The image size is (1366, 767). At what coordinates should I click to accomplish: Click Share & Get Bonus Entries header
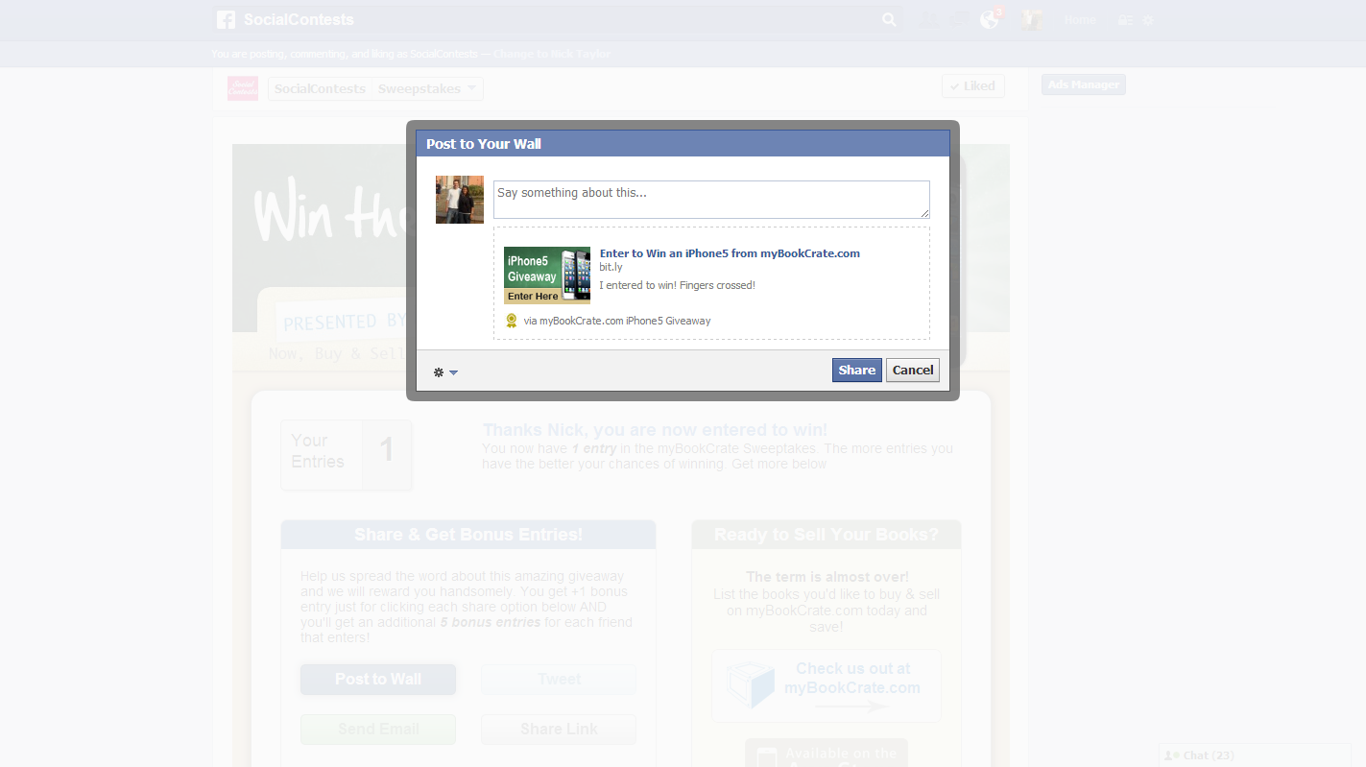[x=468, y=535]
